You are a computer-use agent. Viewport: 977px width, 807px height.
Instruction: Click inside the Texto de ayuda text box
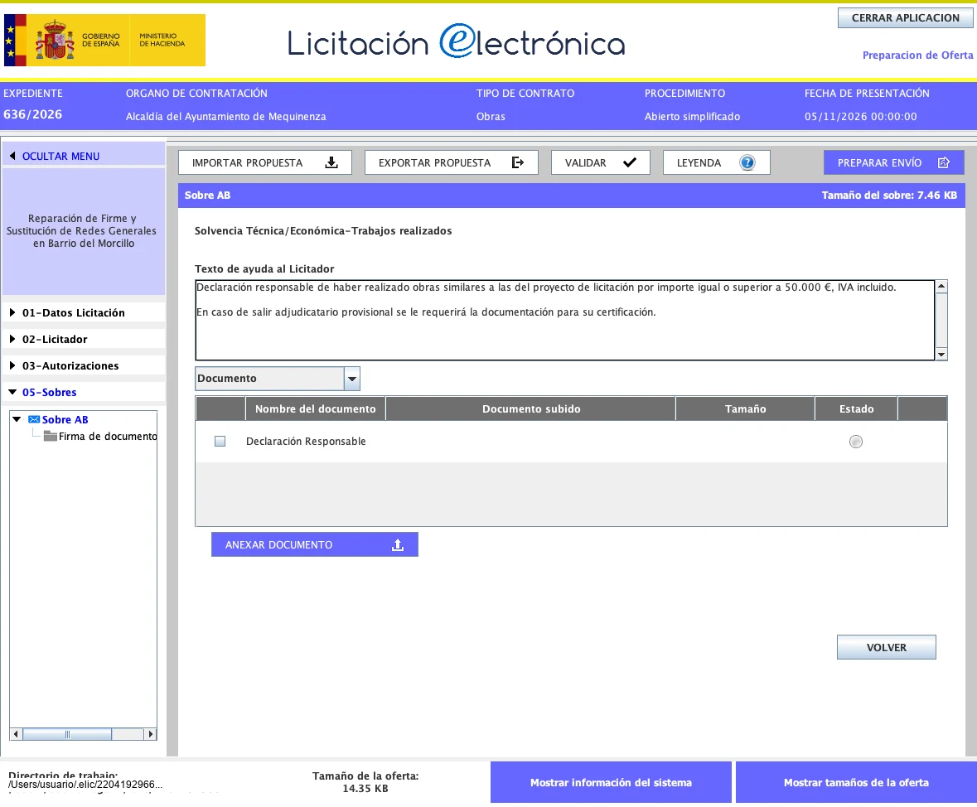565,321
